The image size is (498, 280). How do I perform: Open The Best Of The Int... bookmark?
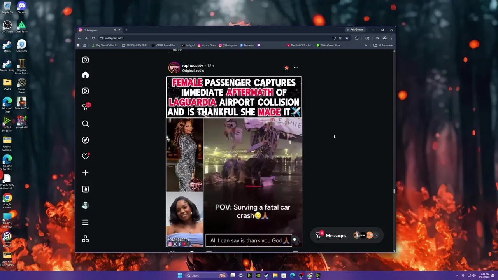click(x=300, y=45)
